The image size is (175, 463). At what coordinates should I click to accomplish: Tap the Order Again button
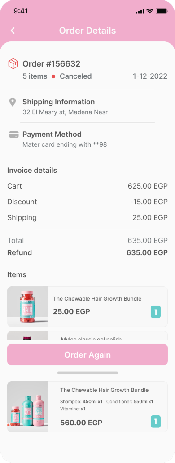[87, 355]
